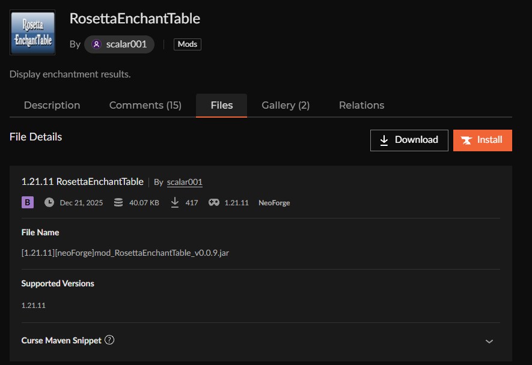Expand the Curse Maven Snippet section chevron
The image size is (532, 365).
489,341
